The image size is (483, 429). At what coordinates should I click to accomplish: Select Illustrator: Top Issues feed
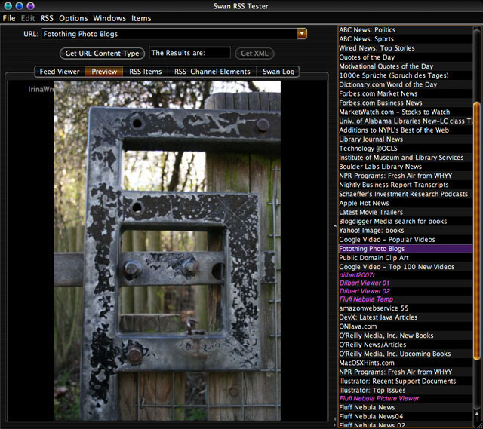[x=405, y=391]
